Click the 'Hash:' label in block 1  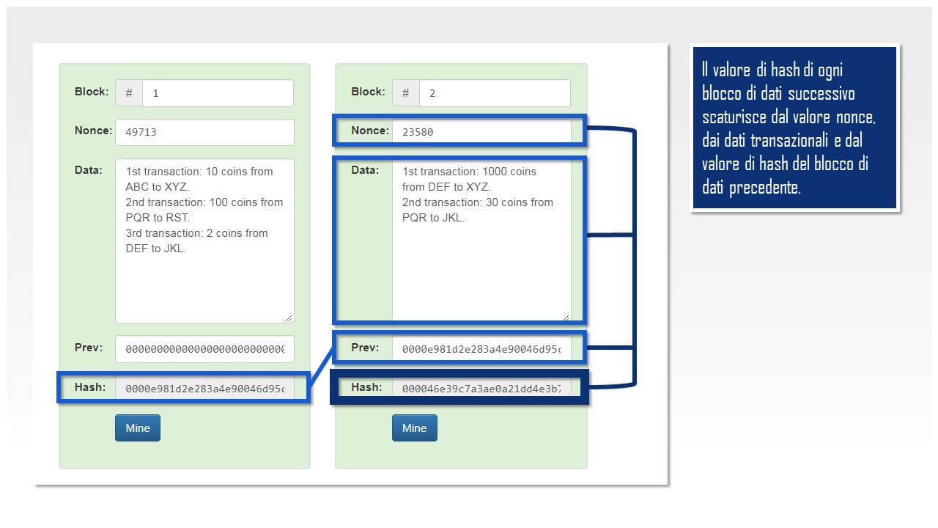click(x=90, y=386)
